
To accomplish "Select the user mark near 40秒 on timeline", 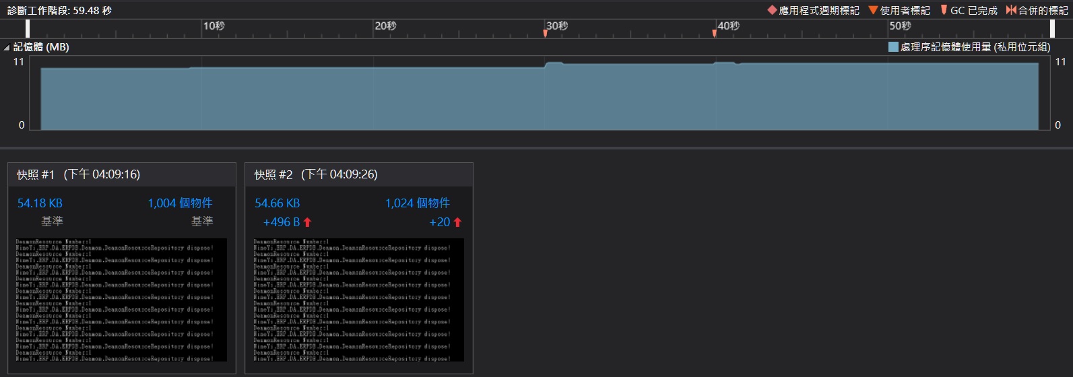I will pos(714,34).
